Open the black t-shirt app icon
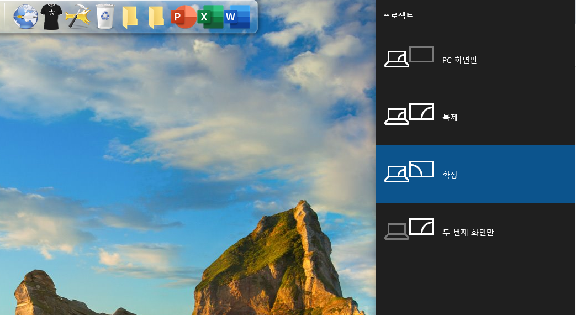 point(51,17)
